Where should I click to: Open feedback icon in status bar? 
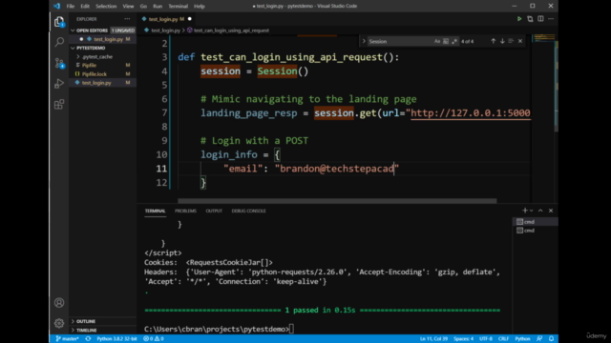tap(539, 339)
